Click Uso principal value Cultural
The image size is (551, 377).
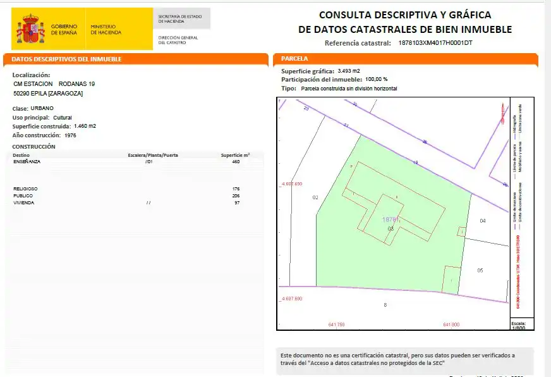63,118
